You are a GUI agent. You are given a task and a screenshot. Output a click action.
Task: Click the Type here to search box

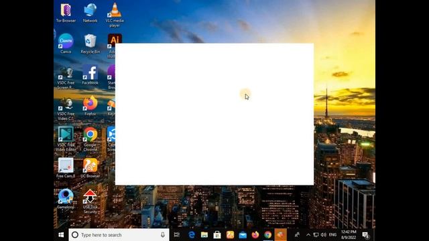[119, 235]
